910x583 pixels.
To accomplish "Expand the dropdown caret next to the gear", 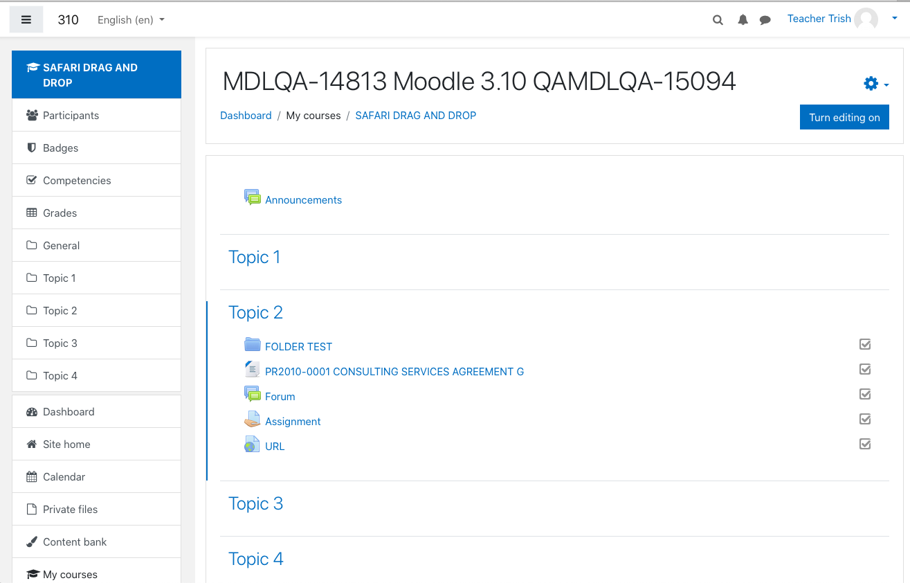I will click(x=886, y=85).
